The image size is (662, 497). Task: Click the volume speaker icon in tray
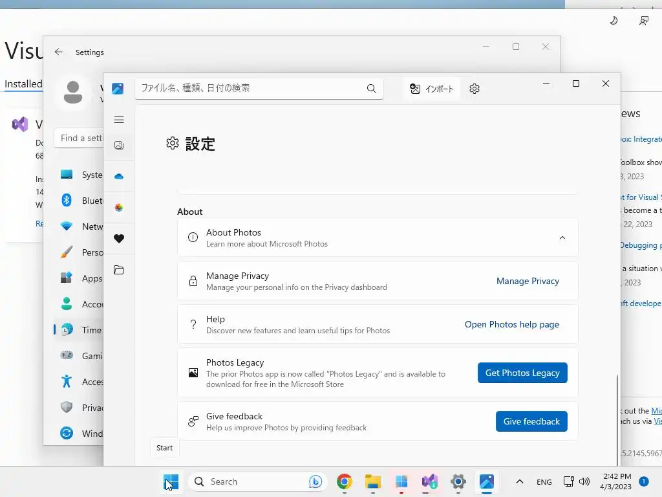[584, 481]
